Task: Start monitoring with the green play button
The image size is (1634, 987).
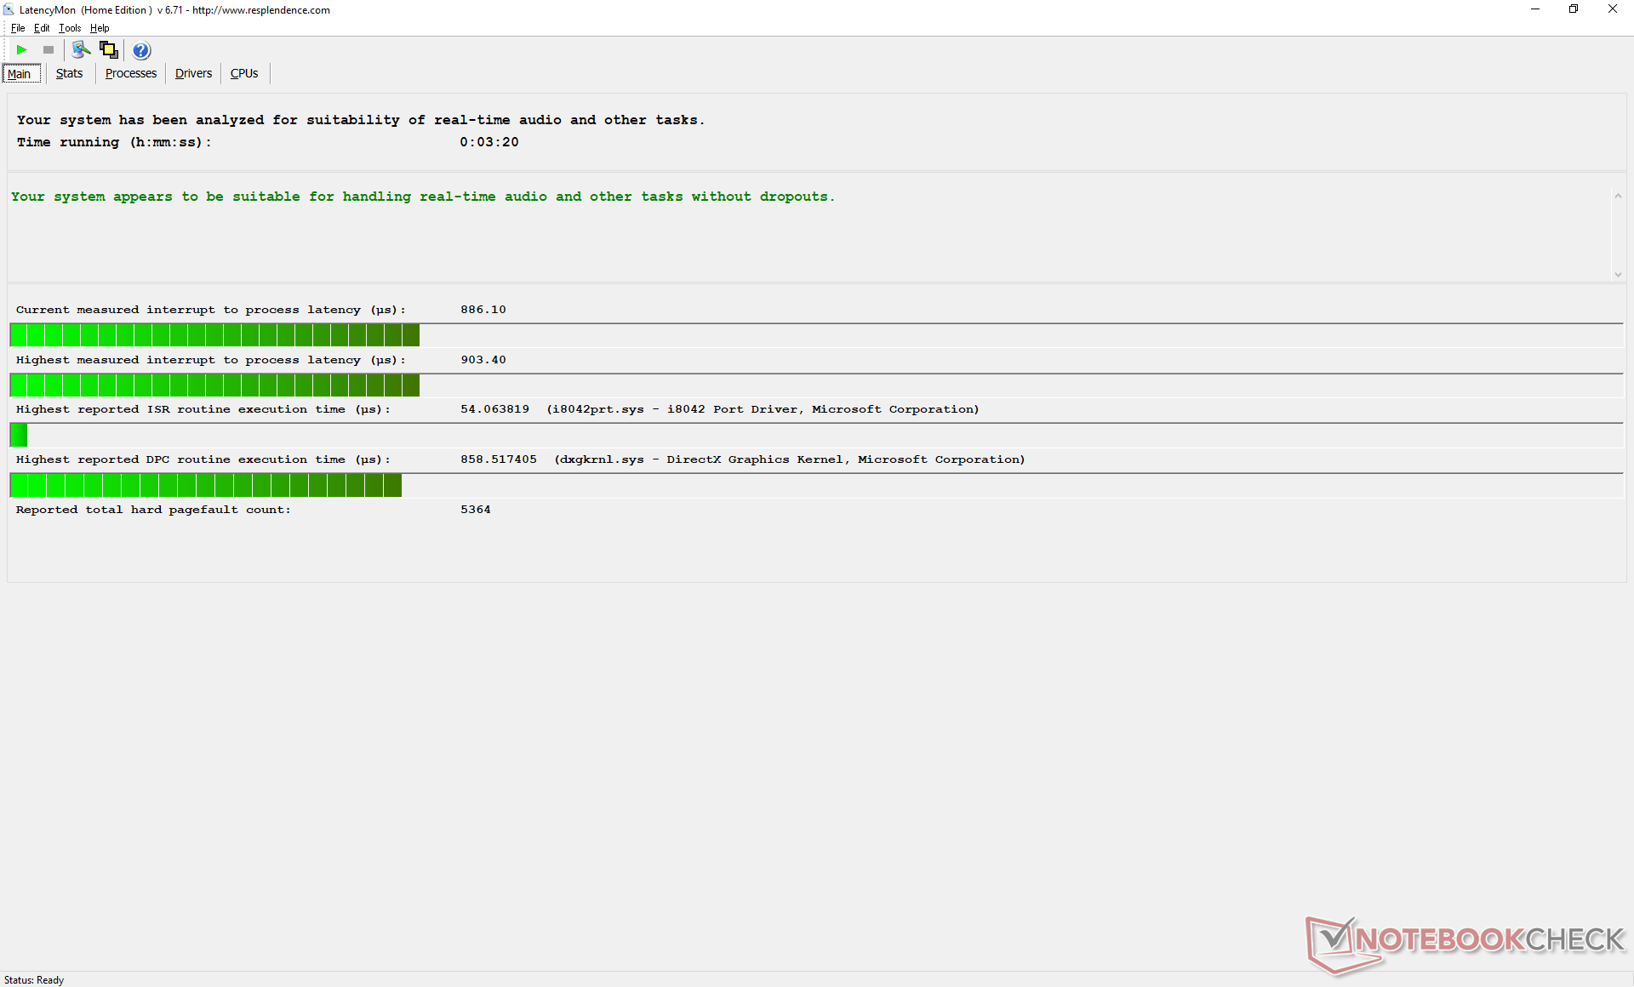Action: click(21, 50)
